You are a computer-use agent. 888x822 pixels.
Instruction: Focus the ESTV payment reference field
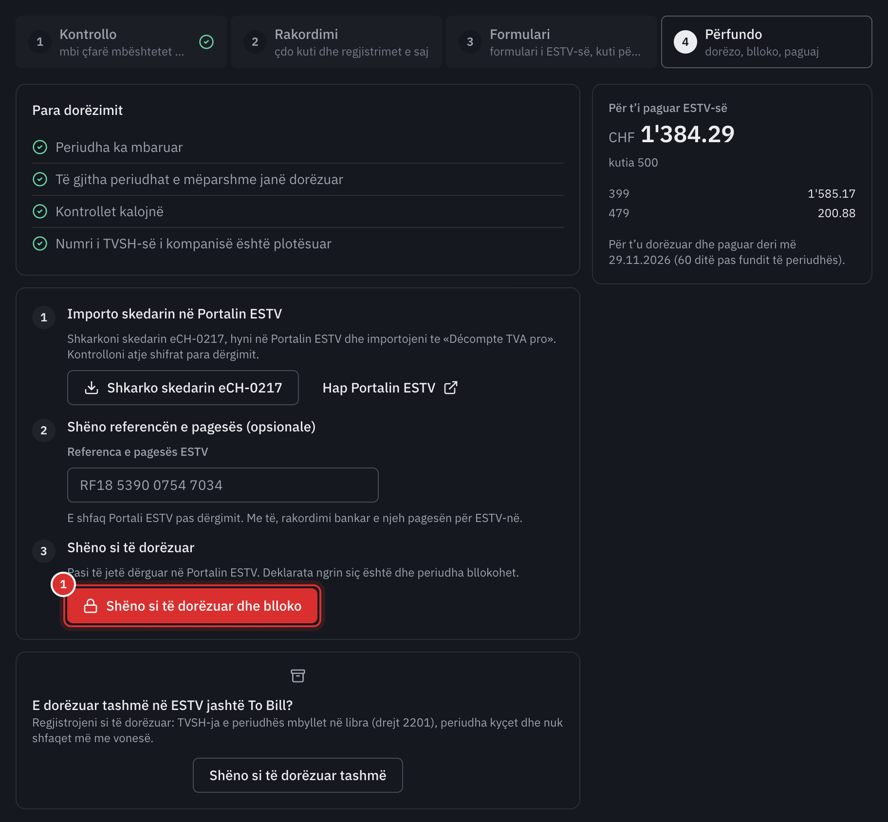tap(223, 485)
